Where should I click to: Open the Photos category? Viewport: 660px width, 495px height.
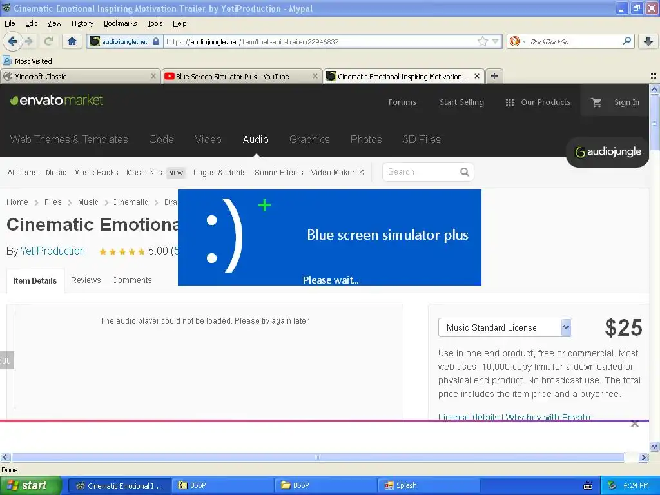point(366,139)
